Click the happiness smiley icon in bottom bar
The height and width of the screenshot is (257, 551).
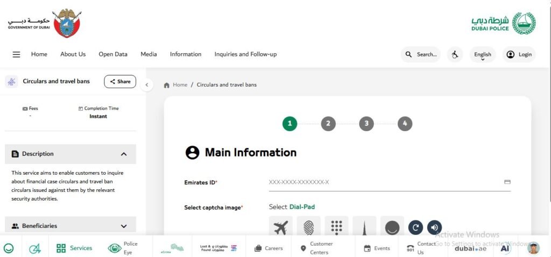point(9,248)
